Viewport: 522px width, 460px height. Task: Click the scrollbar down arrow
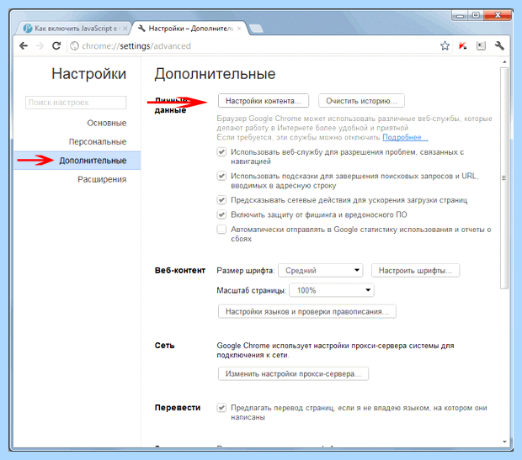point(504,441)
